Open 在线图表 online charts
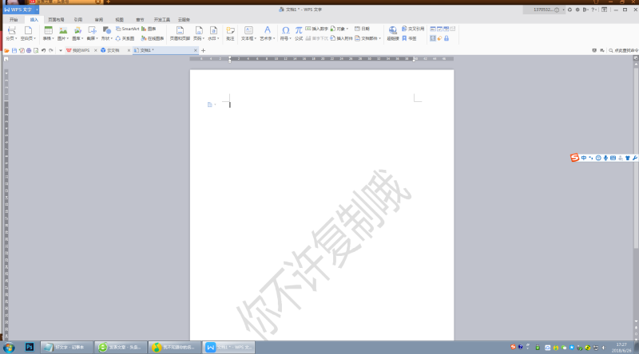Screen dimensions: 639x354 click(x=153, y=38)
